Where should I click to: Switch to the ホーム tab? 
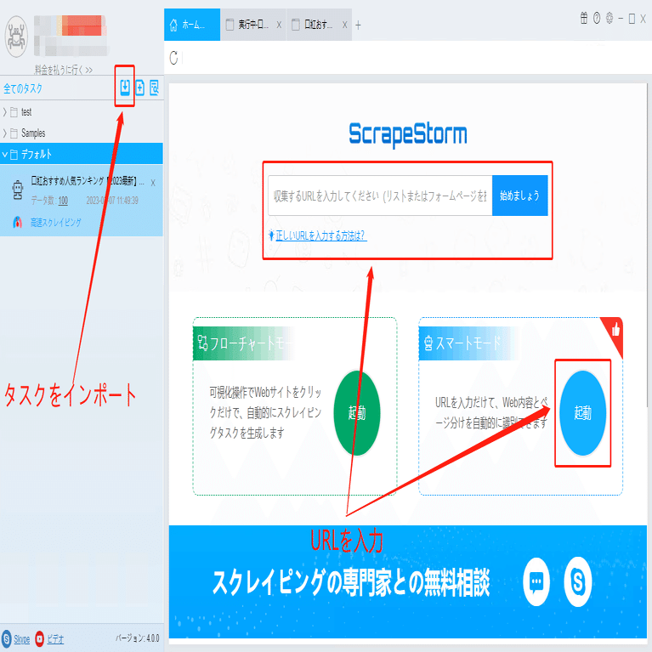(x=192, y=25)
